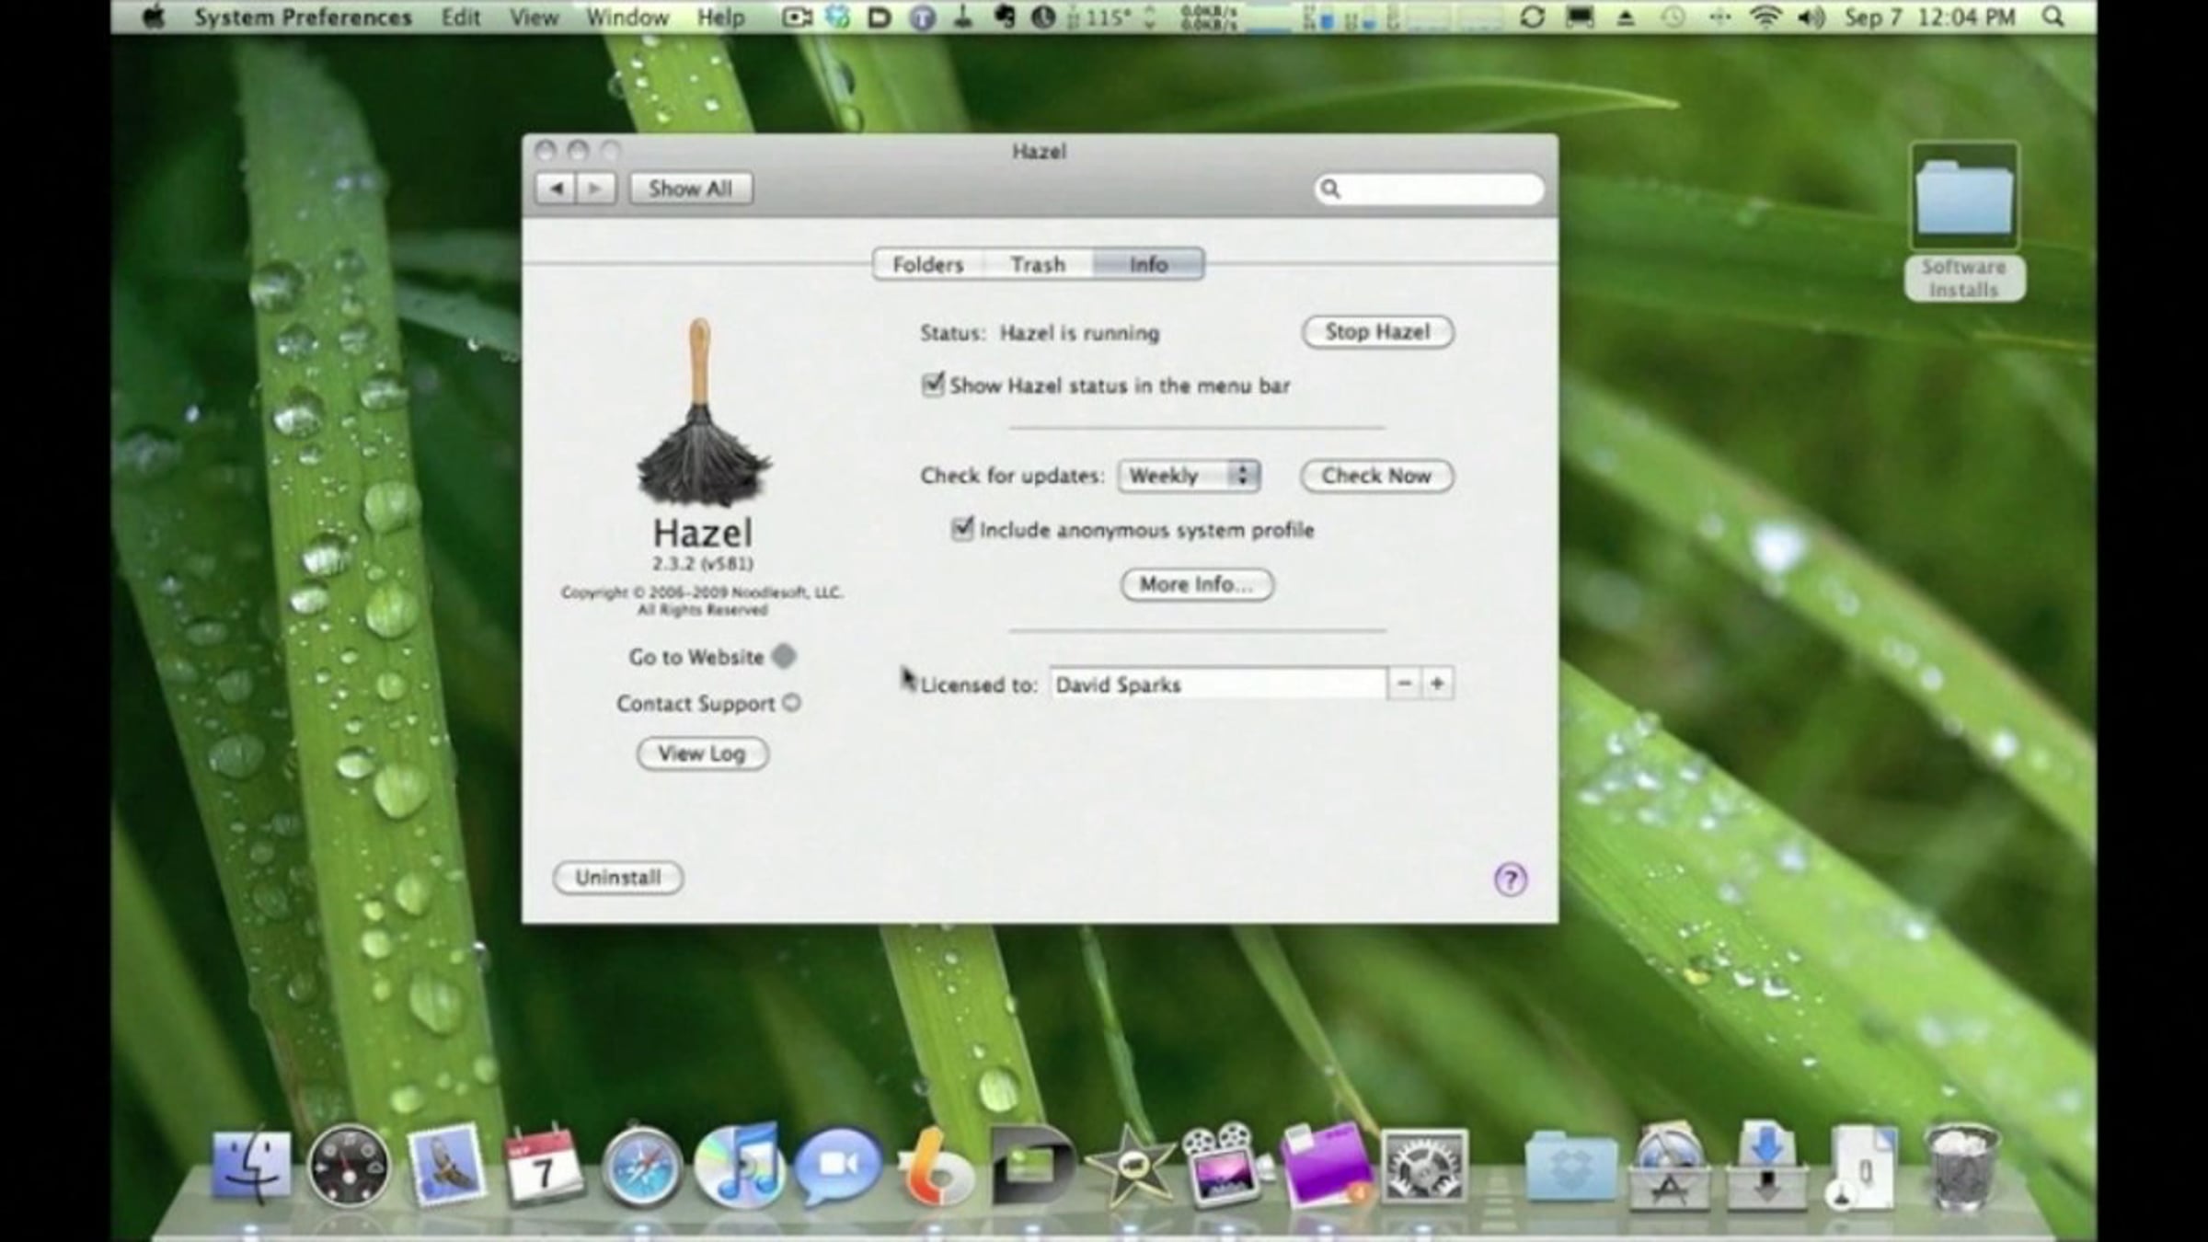Screen dimensions: 2208x1242
Task: Launch Safari from the Dock
Action: click(x=642, y=1167)
